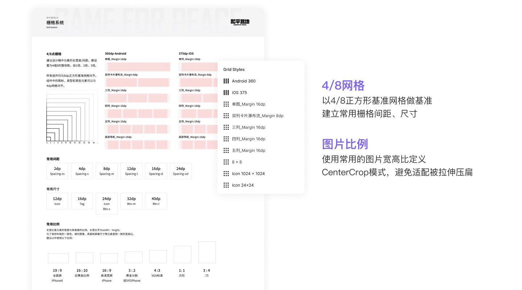Image resolution: width=522 pixels, height=290 pixels.
Task: Click the 3:4 .75 ratio rectangle
Action: [207, 252]
